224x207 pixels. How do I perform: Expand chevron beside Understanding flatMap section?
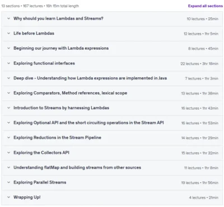click(8, 167)
